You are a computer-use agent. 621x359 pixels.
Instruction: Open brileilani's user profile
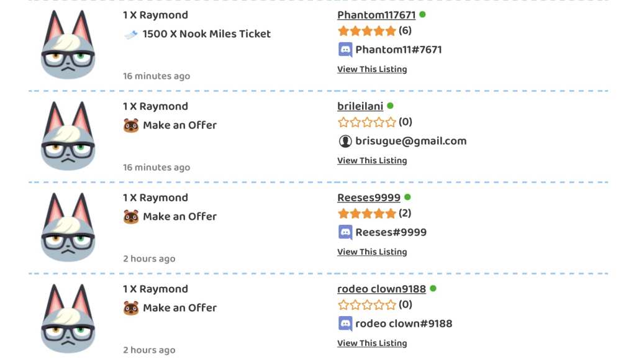[x=360, y=106]
